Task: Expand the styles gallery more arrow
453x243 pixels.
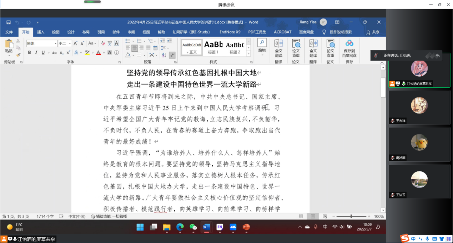Action: 248,54
